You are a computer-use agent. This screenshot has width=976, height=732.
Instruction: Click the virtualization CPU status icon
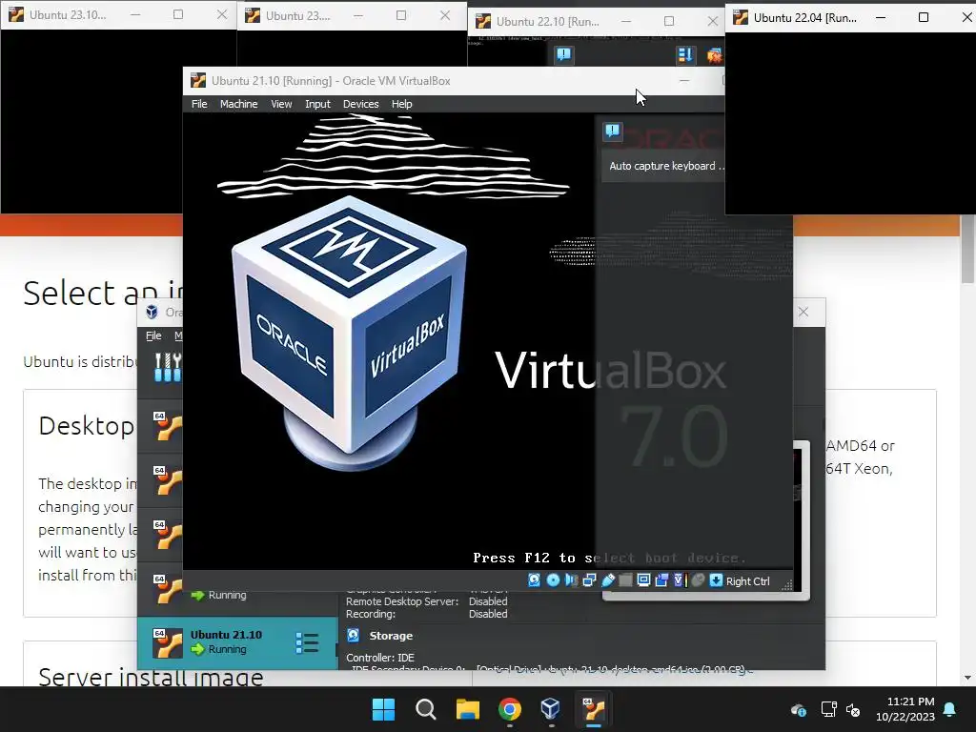click(x=679, y=580)
